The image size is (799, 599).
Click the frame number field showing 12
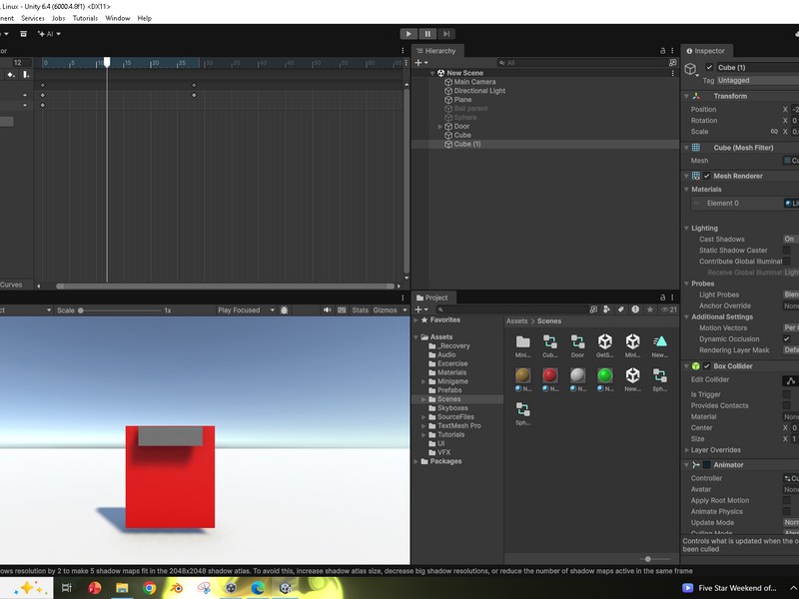tap(17, 62)
